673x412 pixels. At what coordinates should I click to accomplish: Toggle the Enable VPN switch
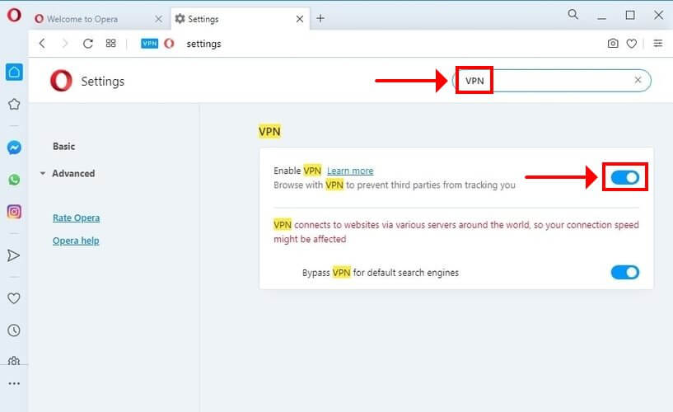(x=625, y=177)
